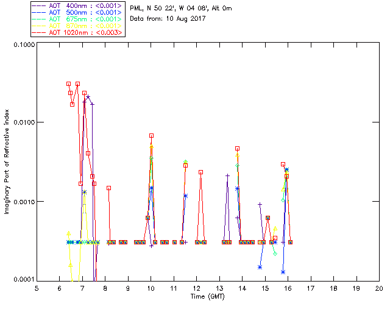
Task: Click the 'Data from: 10 Aug 2017' label
Action: 168,19
